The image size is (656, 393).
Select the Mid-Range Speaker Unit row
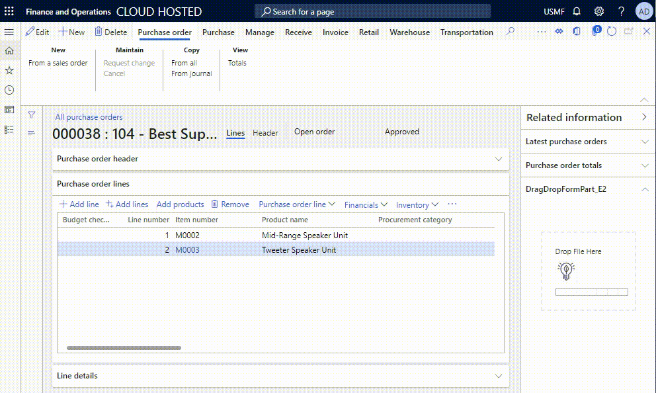(276, 236)
